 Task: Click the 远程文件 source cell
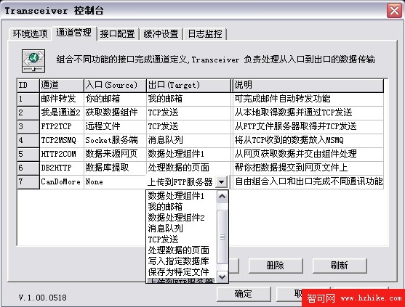coord(115,127)
